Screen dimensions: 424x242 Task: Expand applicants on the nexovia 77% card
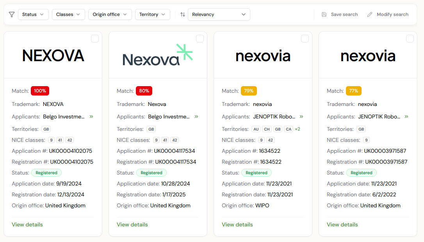(x=406, y=117)
